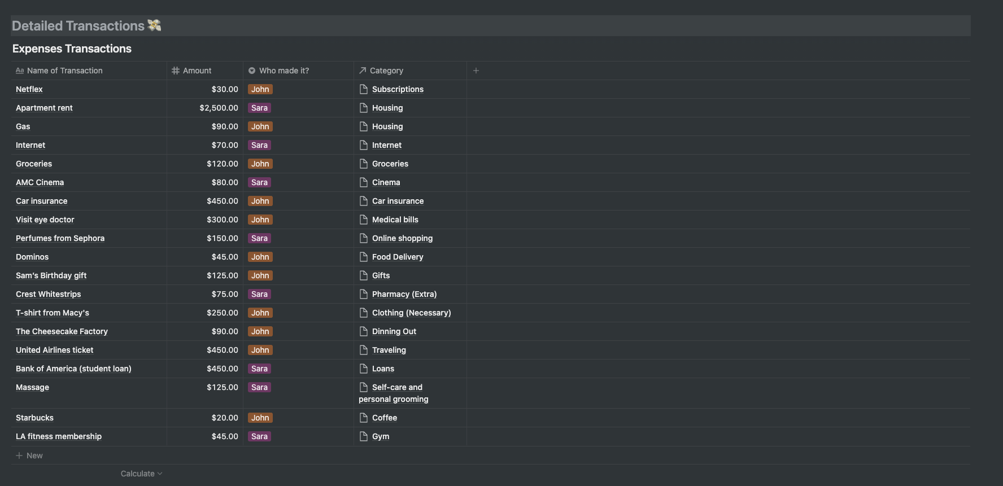Click the $2,500.00 amount cell
Viewport: 1003px width, 486px height.
[x=219, y=108]
